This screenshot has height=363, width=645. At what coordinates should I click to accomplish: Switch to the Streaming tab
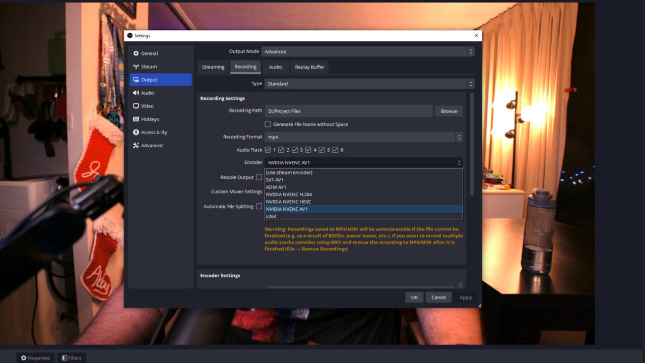(213, 67)
